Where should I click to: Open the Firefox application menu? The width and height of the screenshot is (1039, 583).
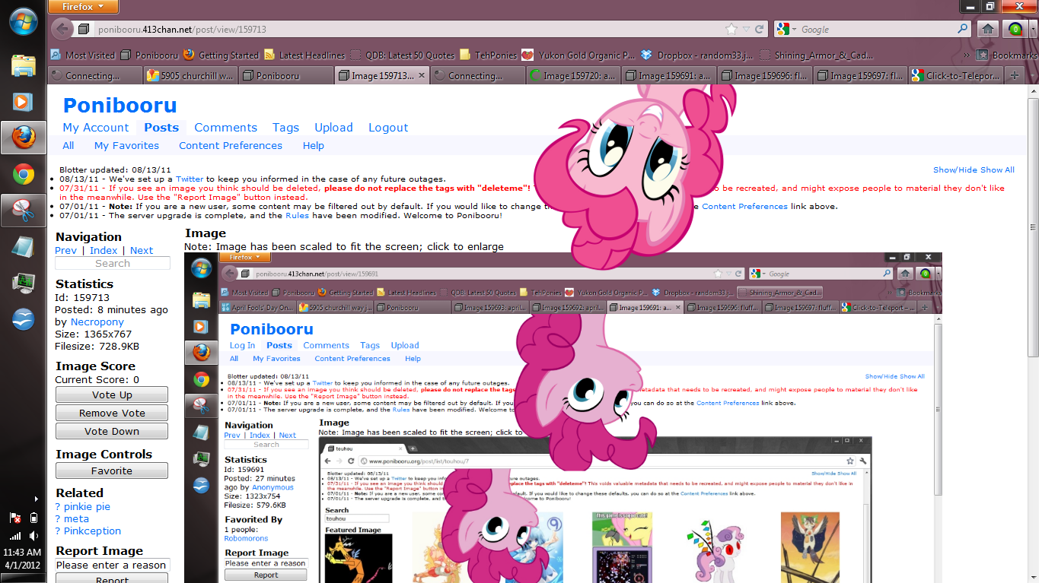pyautogui.click(x=83, y=7)
